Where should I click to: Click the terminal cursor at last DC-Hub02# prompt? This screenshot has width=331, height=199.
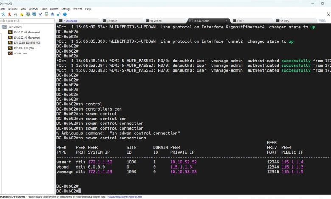click(x=79, y=191)
